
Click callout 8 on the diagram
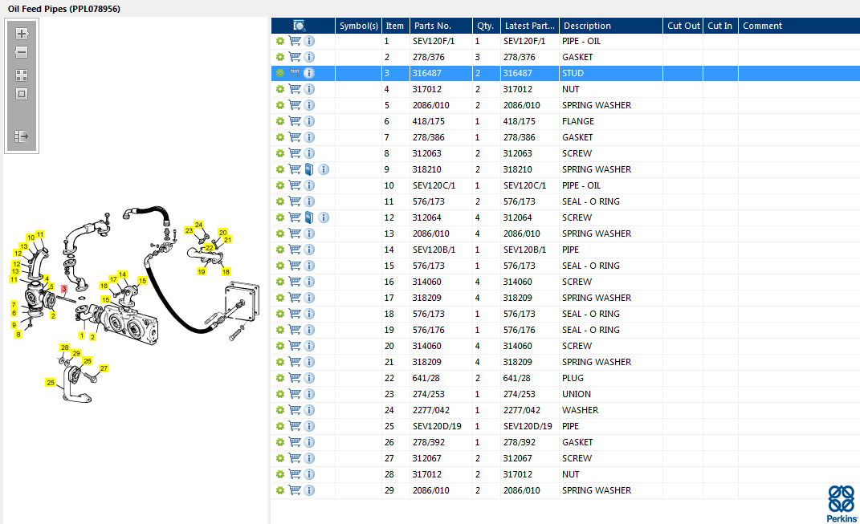[x=18, y=335]
